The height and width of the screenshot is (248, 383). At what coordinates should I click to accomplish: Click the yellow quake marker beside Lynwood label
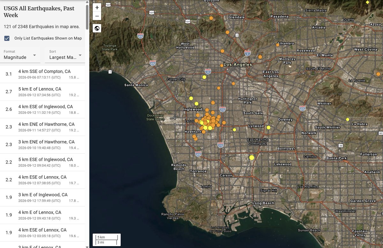coord(268,128)
